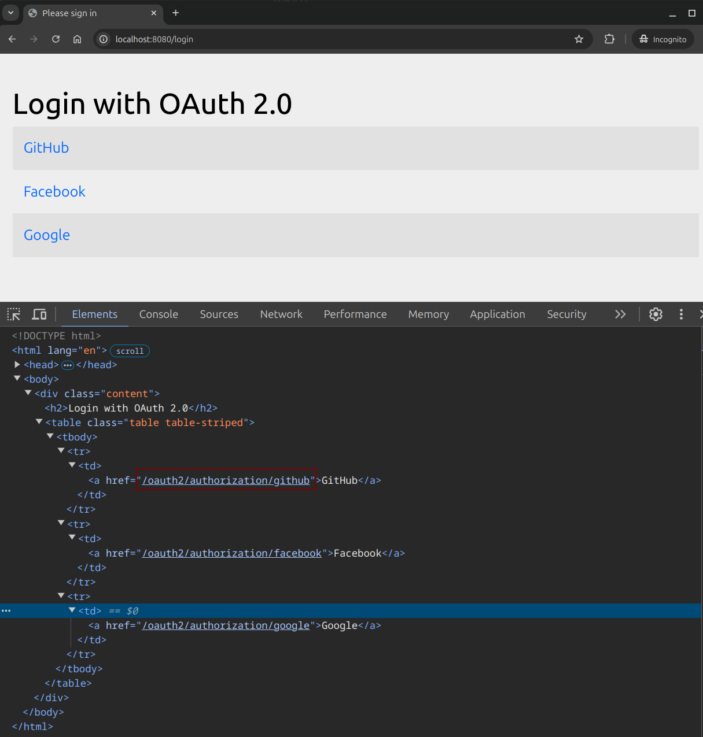Click the browser back arrow

12,39
